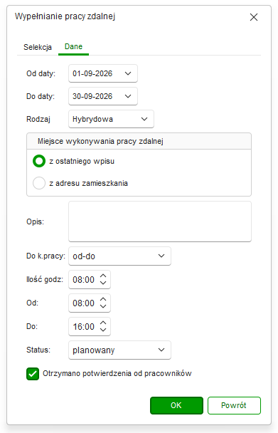Increase the Do time with up arrow
Screen dimensions: 278x433
(x=103, y=323)
